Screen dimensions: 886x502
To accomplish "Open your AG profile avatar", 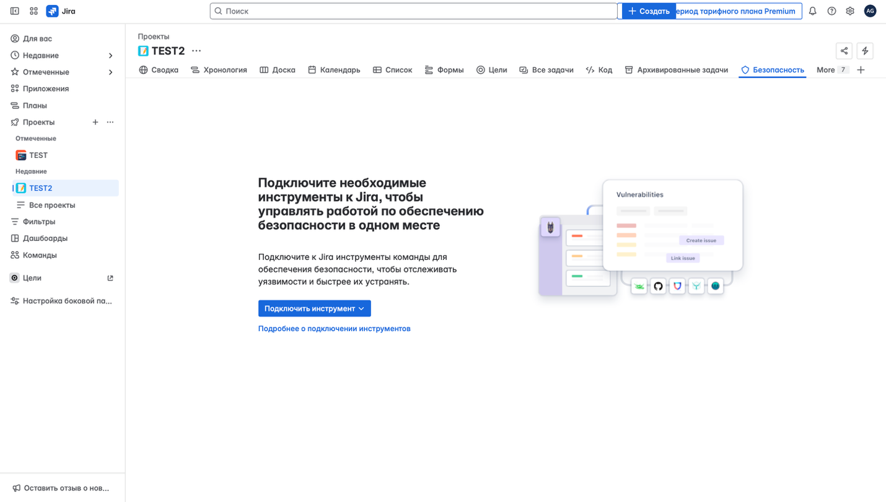I will (x=870, y=11).
